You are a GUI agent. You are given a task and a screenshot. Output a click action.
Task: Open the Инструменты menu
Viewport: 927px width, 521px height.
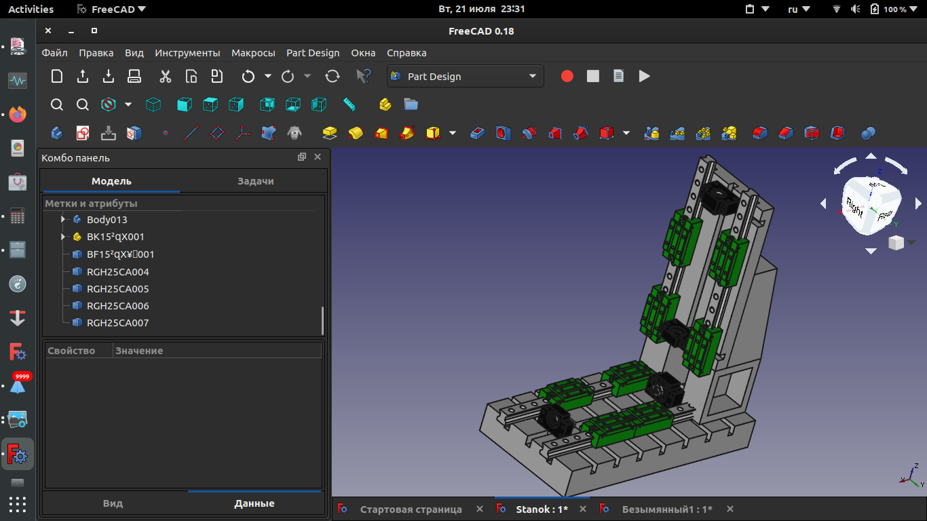(x=187, y=53)
